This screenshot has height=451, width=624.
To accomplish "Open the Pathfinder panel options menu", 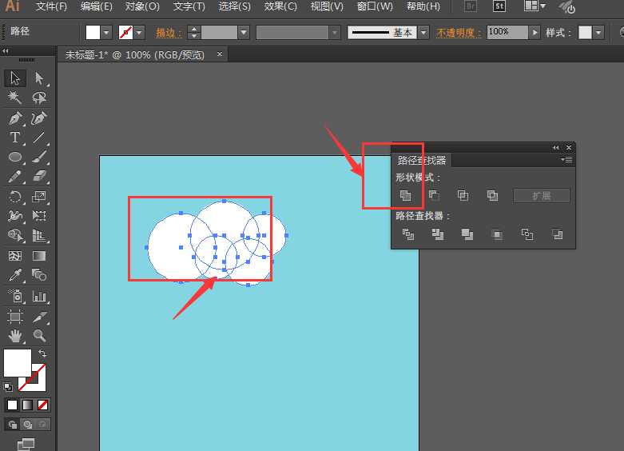I will (566, 160).
